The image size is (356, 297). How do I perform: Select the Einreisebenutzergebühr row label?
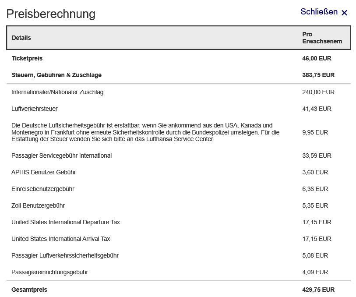(43, 189)
